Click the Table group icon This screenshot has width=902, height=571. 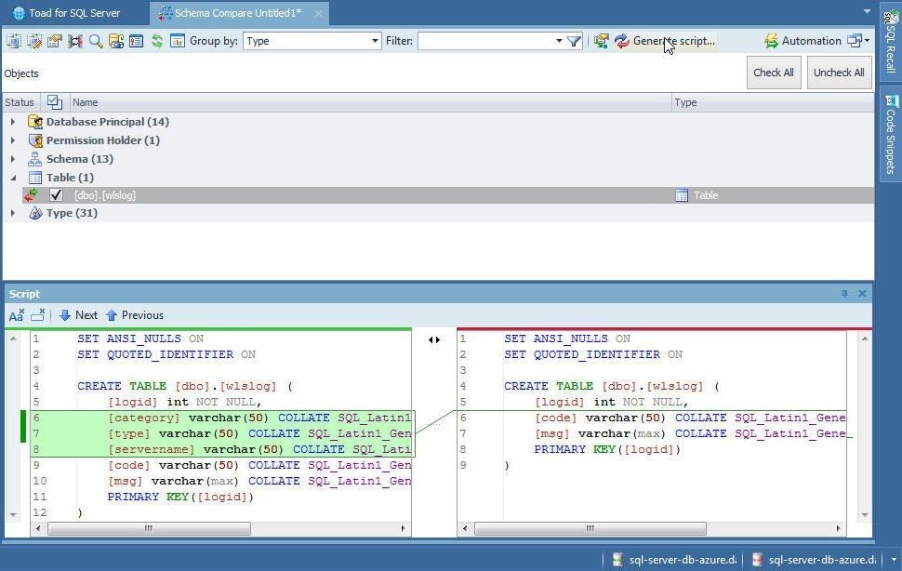pos(35,177)
